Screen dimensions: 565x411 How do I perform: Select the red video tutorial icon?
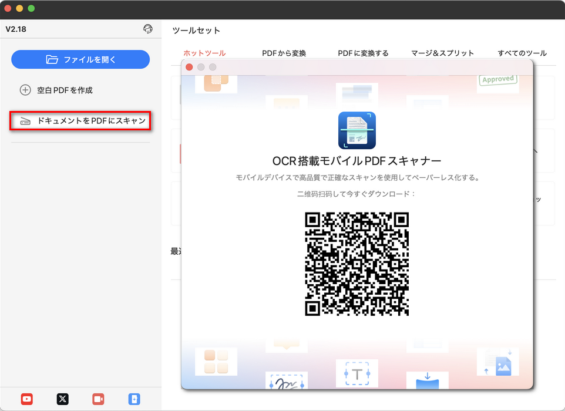tap(98, 399)
